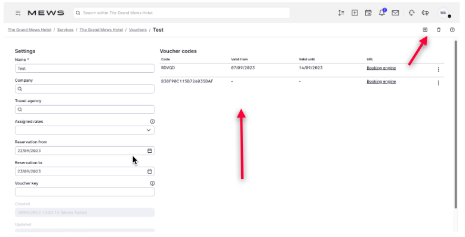This screenshot has width=465, height=237.
Task: Click the Valid until column header
Action: (307, 59)
